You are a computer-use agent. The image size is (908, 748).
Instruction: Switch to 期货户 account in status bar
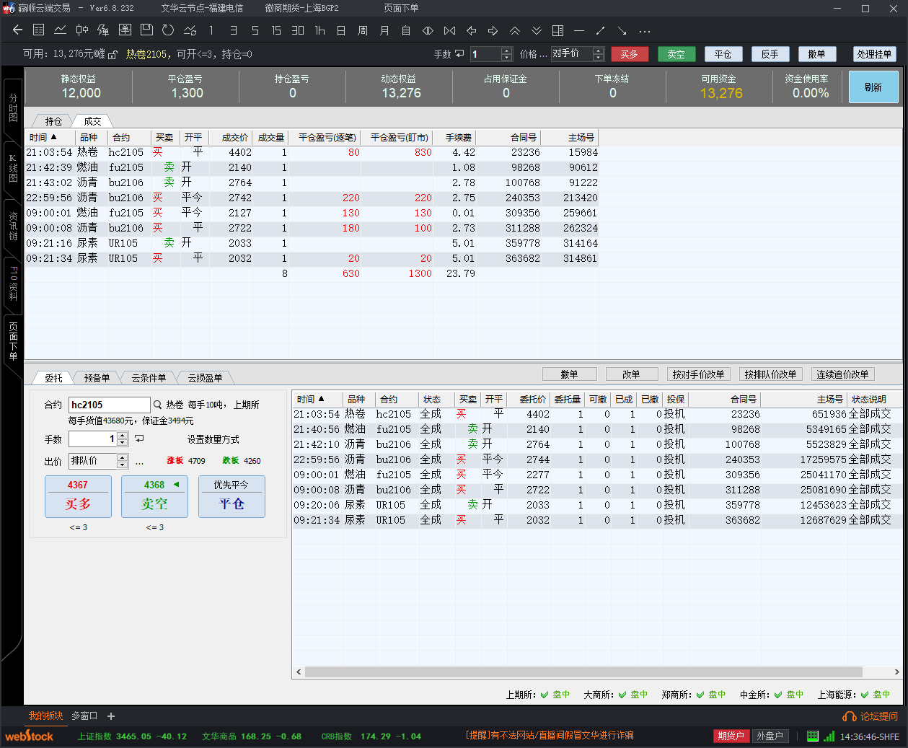[731, 736]
